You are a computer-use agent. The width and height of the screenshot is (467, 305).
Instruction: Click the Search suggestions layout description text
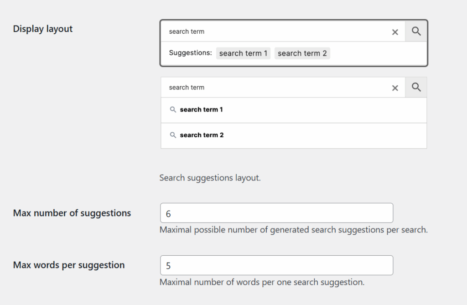210,178
